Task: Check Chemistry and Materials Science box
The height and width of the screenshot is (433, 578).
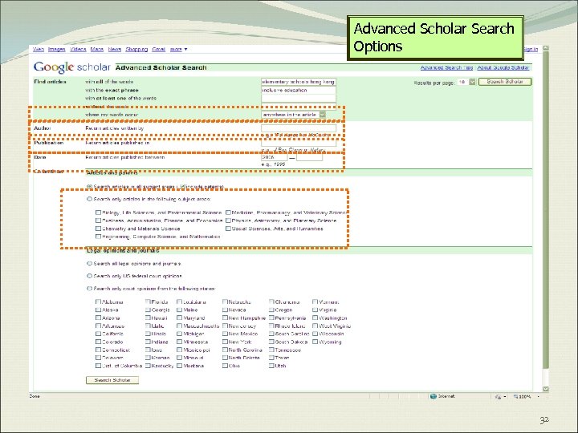Action: [98, 229]
